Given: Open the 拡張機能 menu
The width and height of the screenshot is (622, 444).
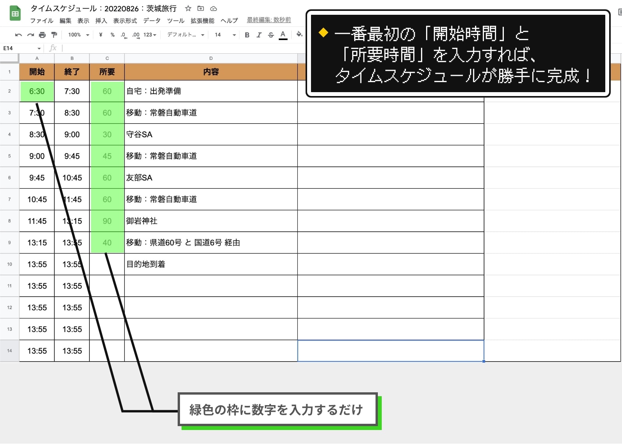Looking at the screenshot, I should pyautogui.click(x=202, y=21).
